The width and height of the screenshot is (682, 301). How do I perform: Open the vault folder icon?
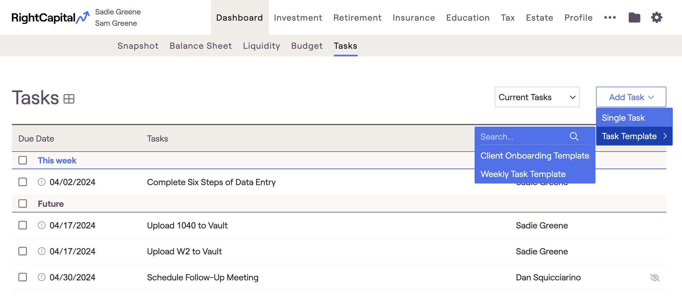pyautogui.click(x=634, y=17)
